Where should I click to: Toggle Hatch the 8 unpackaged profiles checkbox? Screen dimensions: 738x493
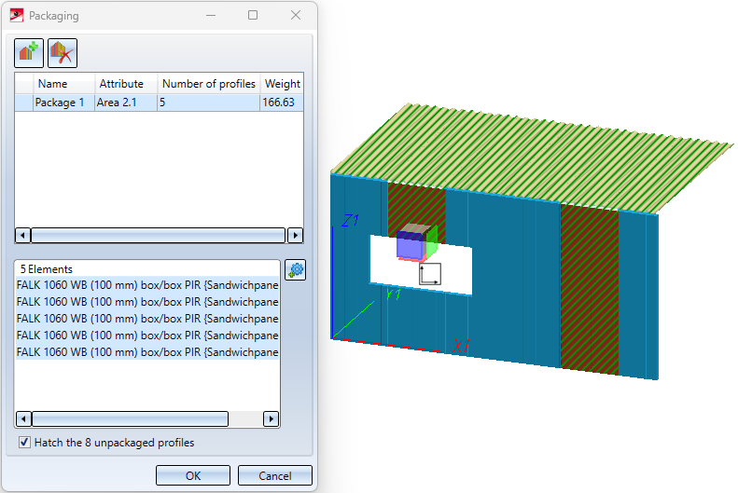[x=24, y=443]
